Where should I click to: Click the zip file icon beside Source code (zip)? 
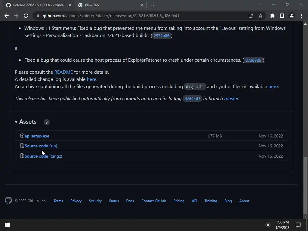(x=22, y=146)
